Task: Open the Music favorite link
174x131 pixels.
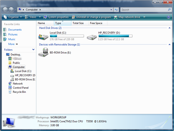Action: [12, 39]
